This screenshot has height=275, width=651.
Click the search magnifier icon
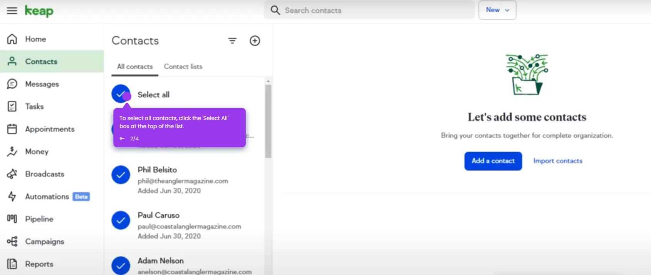pyautogui.click(x=275, y=10)
